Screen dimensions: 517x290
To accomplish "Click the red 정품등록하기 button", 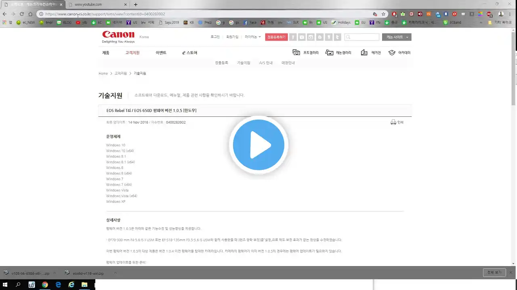I will click(x=276, y=37).
